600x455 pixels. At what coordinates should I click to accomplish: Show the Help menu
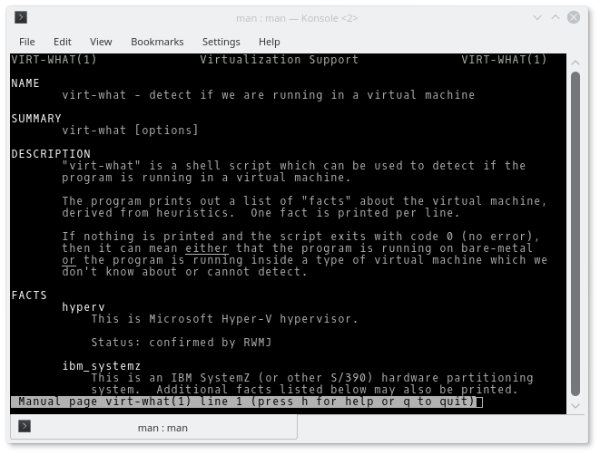tap(269, 42)
